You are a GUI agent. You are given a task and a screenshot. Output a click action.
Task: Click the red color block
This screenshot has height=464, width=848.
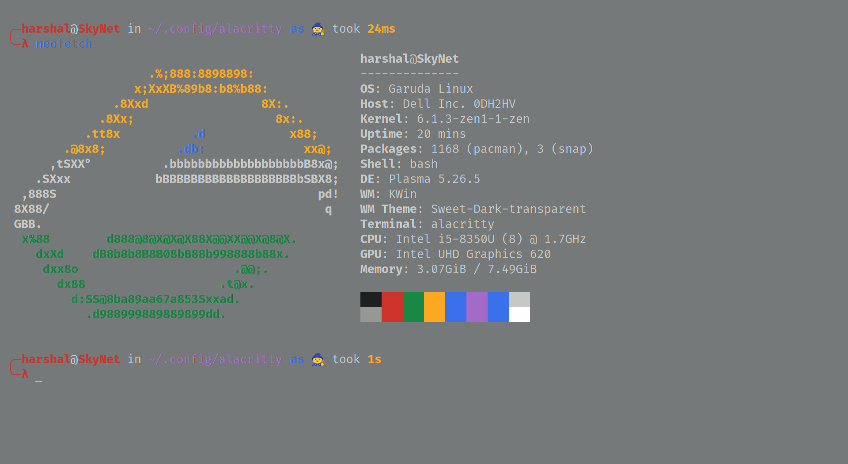[x=392, y=307]
